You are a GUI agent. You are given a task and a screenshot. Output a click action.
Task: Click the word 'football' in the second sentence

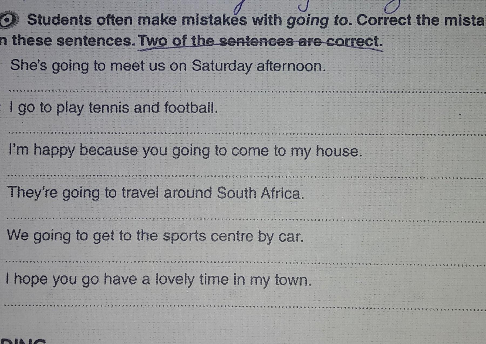point(191,107)
